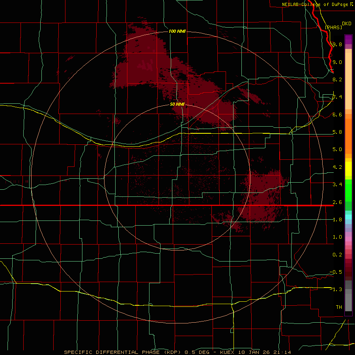Click the 4.2 legend value

[x=337, y=167]
